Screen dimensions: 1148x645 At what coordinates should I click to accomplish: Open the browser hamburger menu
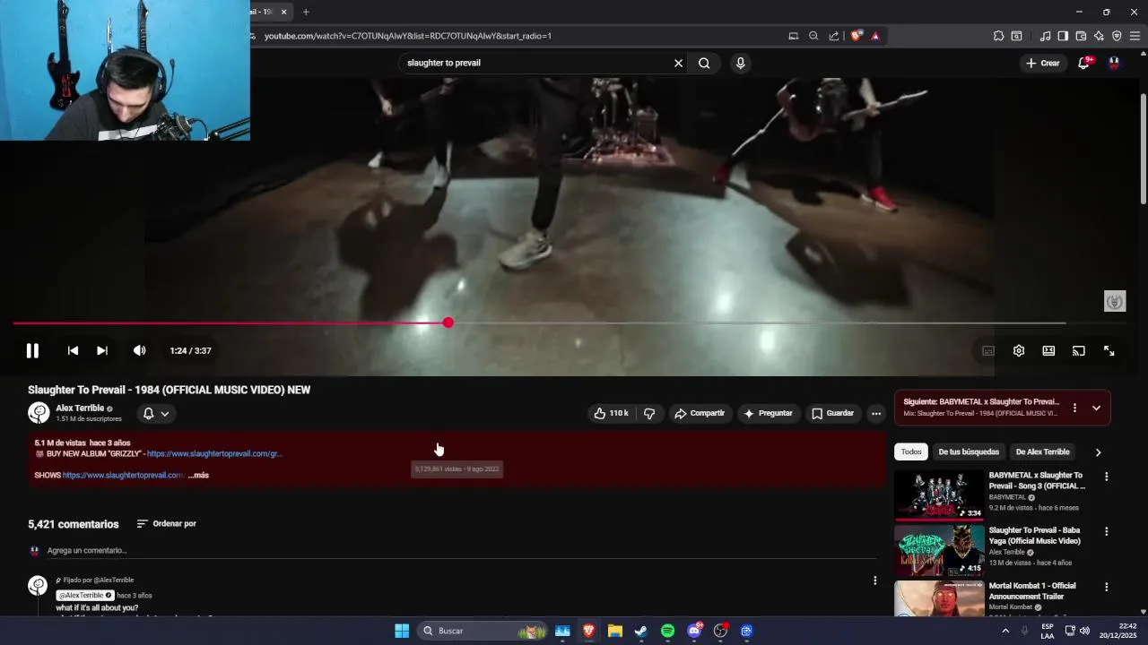(1135, 36)
